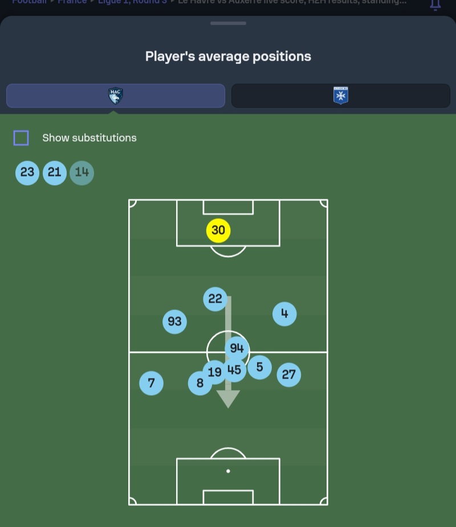Grab the sheet drag handle at top
Screen dimensions: 456x527
[228, 23]
